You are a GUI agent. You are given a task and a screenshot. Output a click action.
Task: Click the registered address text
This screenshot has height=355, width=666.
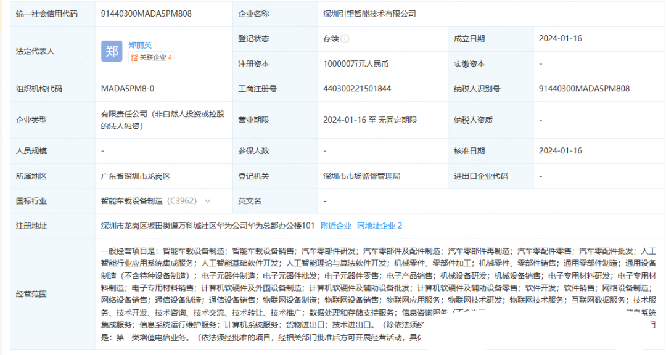click(x=208, y=226)
